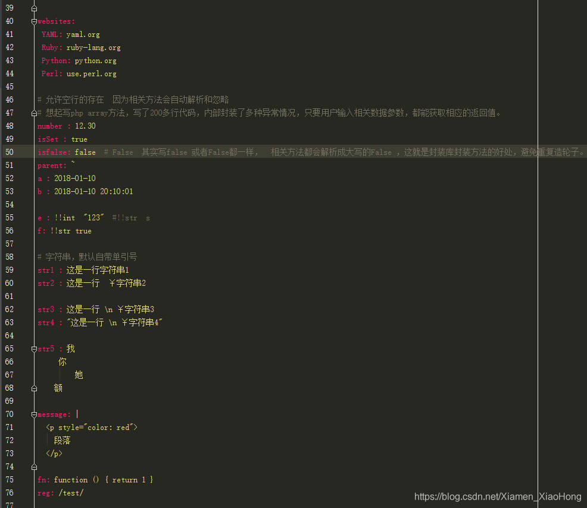Click the 'str1' key
The width and height of the screenshot is (587, 508).
pos(46,270)
